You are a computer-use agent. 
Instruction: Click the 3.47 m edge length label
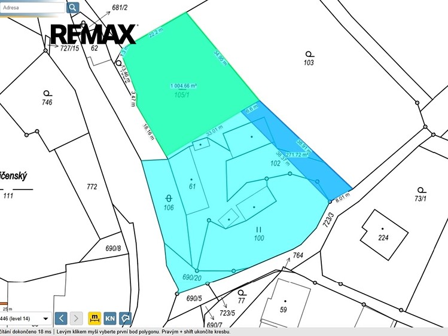[x=133, y=99]
